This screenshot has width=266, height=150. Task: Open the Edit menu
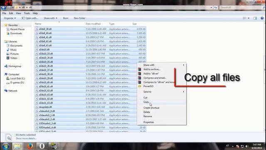coord(11,13)
